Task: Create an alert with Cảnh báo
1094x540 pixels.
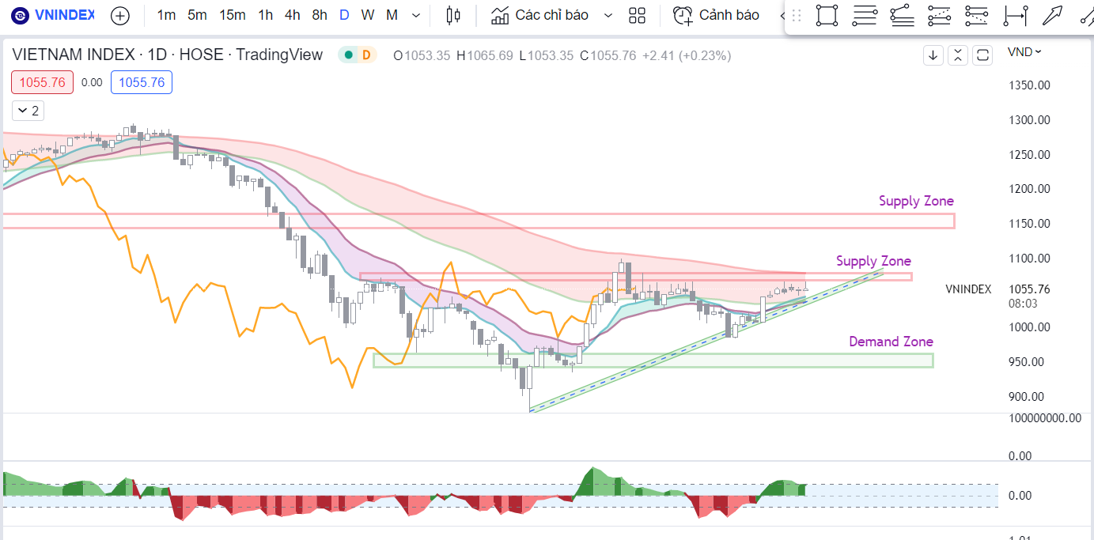Action: click(x=716, y=15)
